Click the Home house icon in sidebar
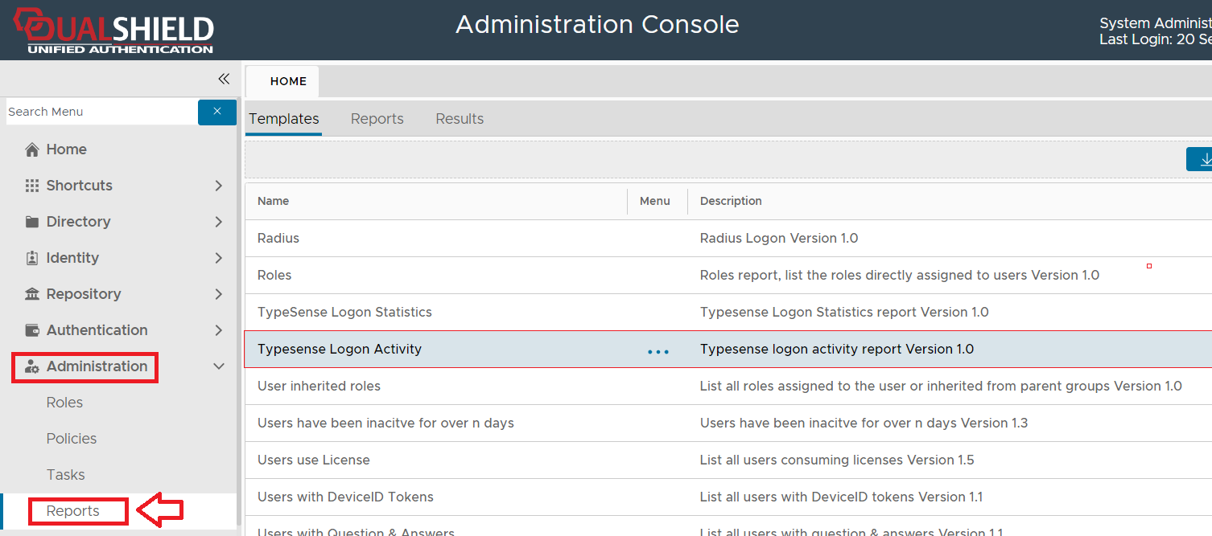 (x=32, y=149)
